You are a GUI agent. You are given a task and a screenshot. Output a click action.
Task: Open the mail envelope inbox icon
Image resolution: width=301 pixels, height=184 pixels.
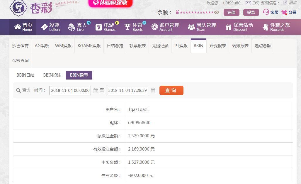click(248, 3)
